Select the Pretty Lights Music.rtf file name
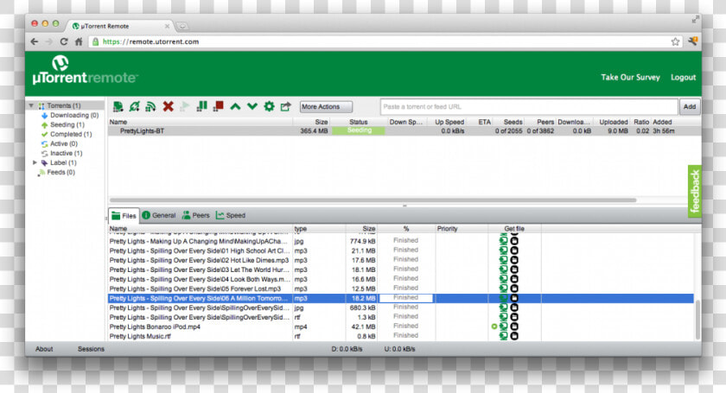Screen dimensions: 726x393 (140, 337)
